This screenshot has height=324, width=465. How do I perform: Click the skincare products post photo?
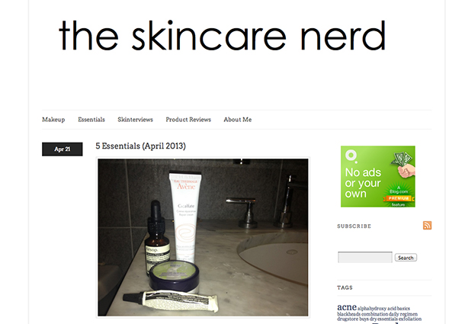coord(203,237)
